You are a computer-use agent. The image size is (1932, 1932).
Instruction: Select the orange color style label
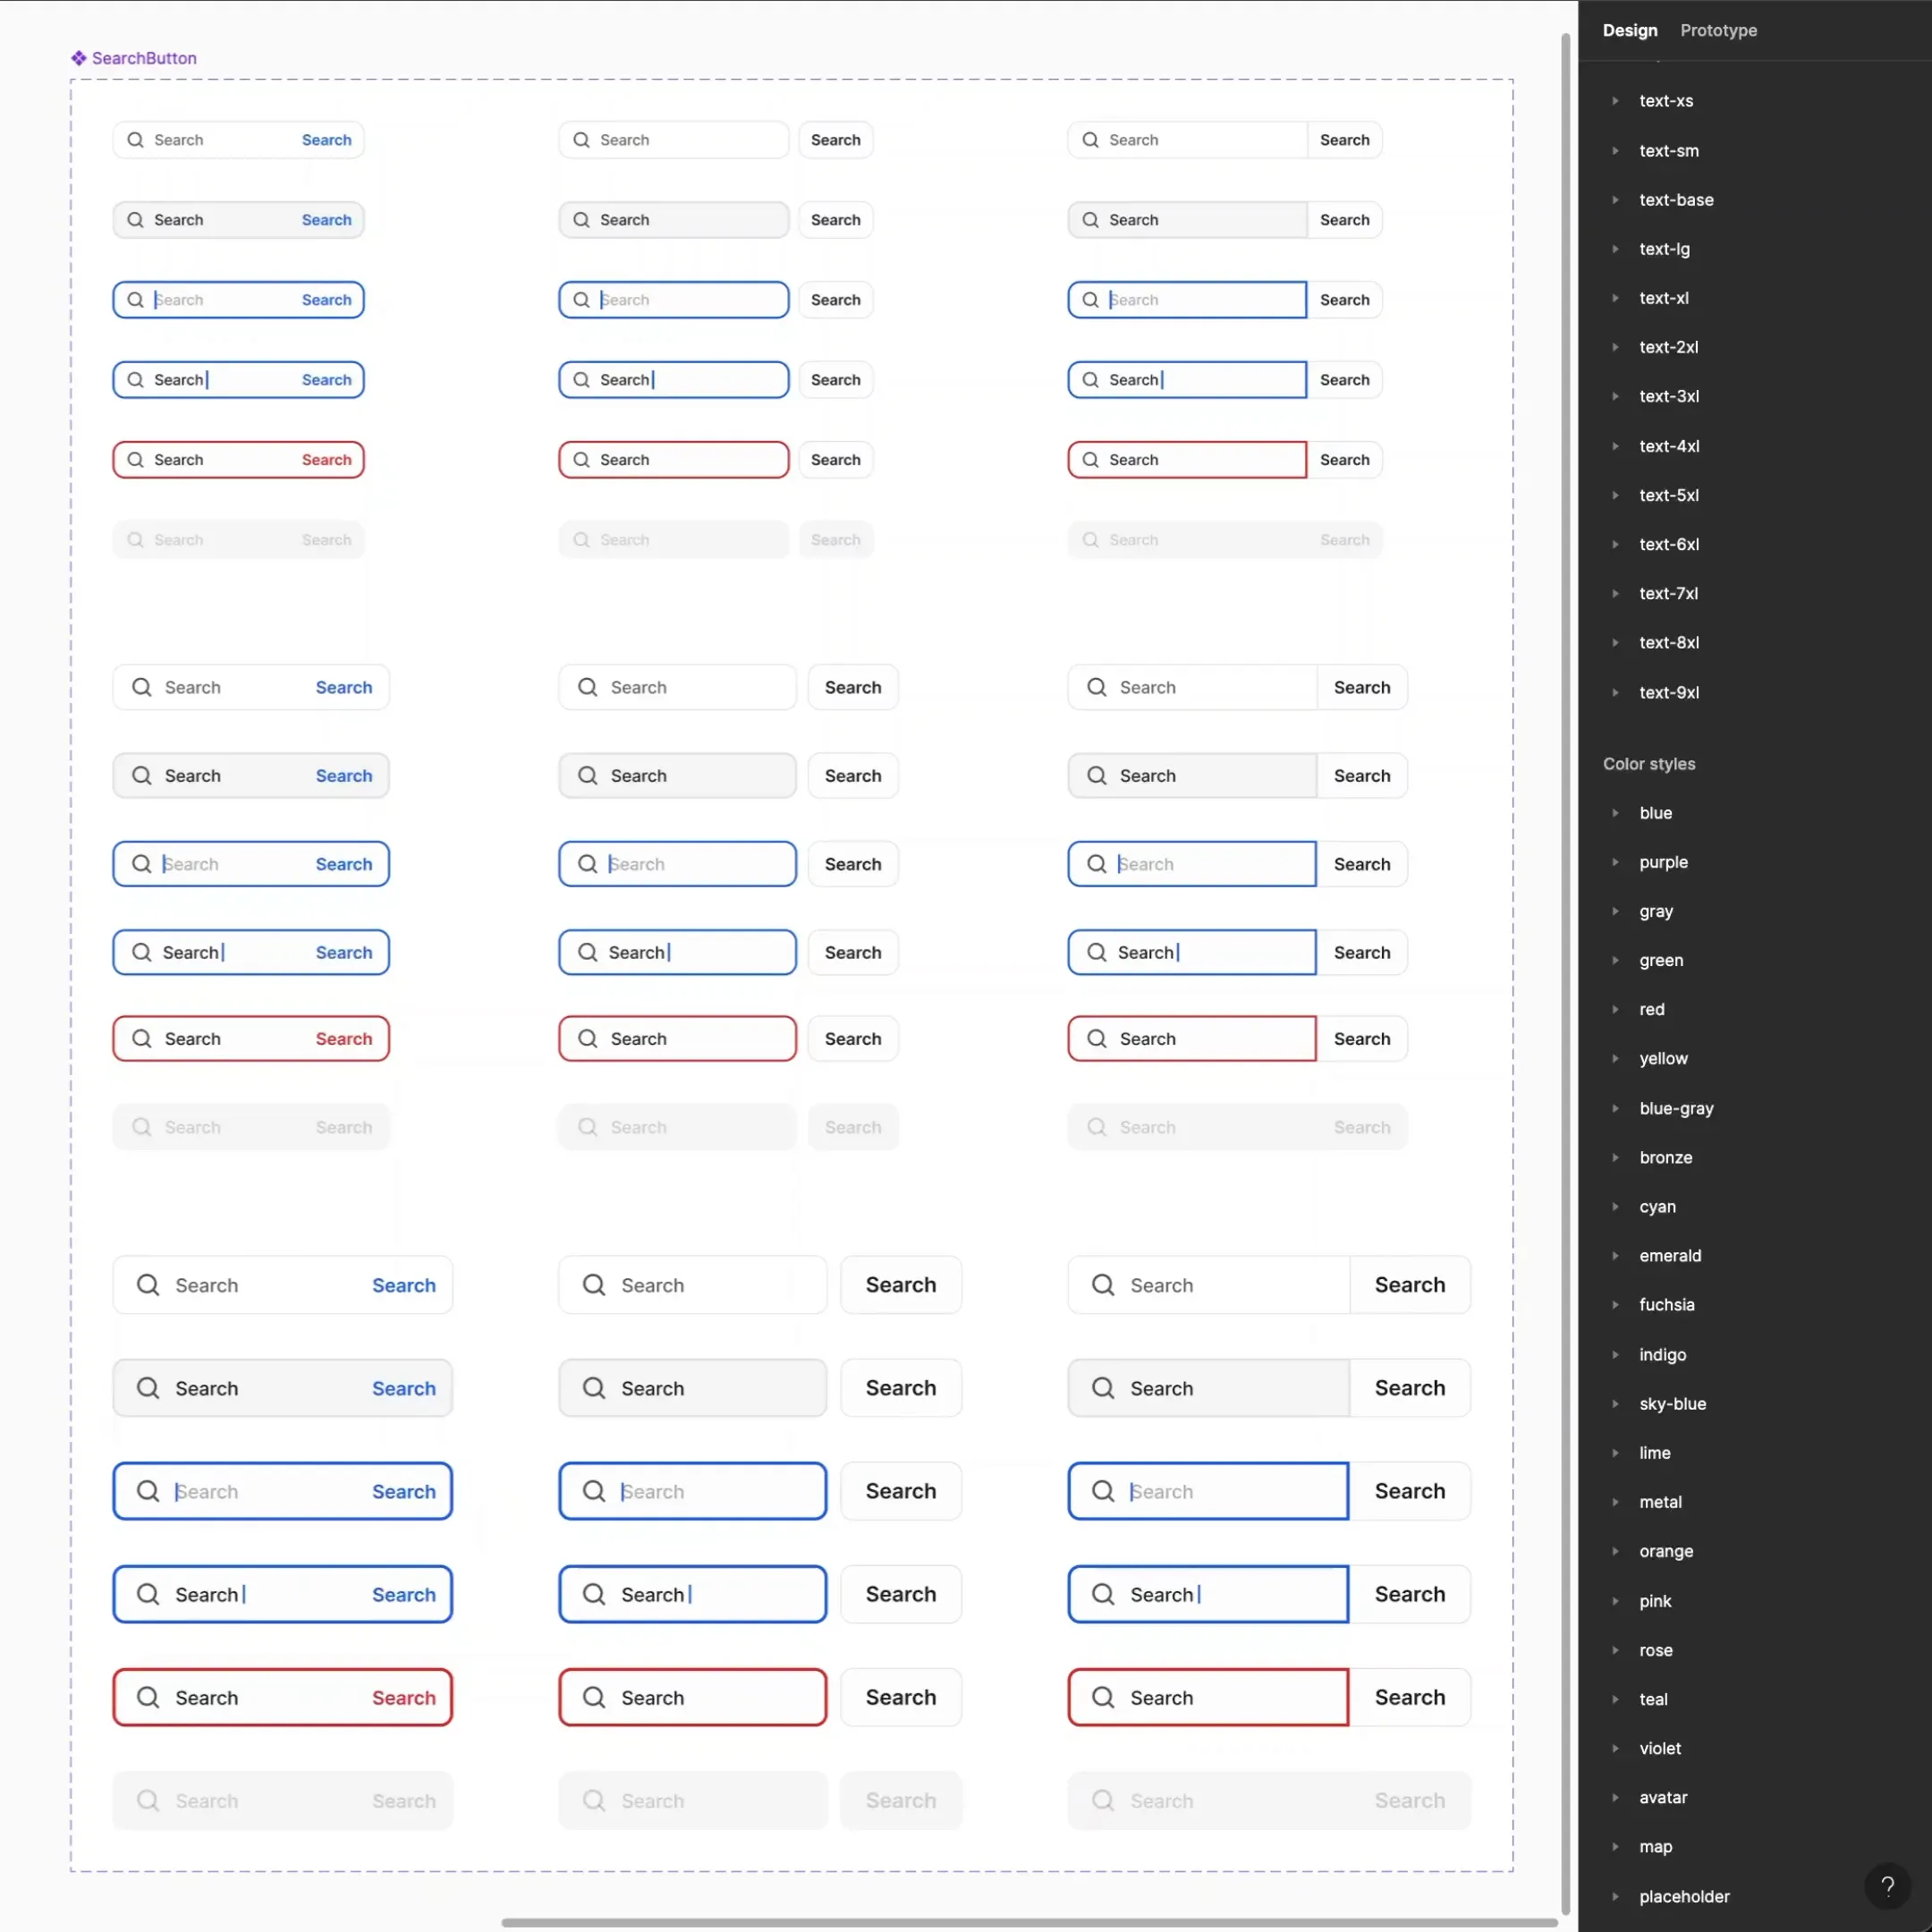(1666, 1551)
